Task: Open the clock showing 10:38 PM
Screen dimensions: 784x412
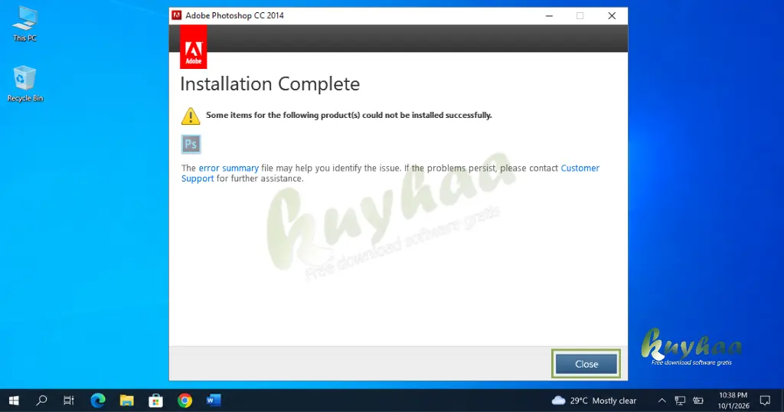Action: 733,401
